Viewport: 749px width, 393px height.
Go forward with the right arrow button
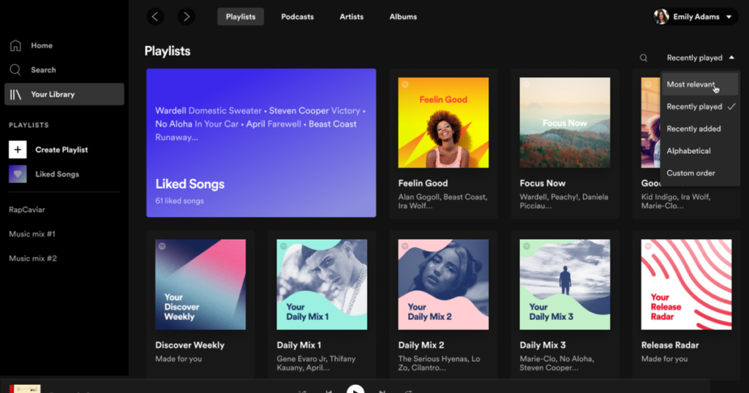click(x=187, y=17)
